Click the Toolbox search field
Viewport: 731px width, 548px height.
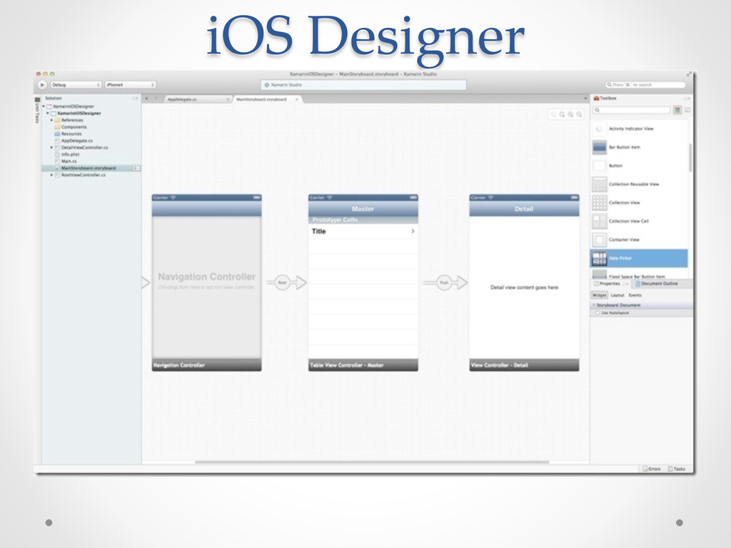point(631,110)
